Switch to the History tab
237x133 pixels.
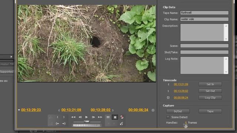pyautogui.click(x=5, y=64)
